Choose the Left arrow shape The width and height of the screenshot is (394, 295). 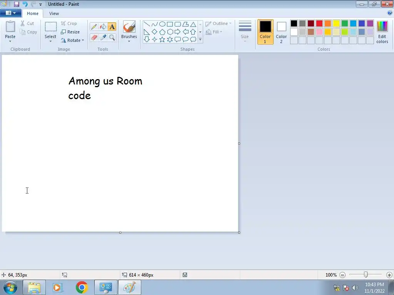tap(185, 32)
